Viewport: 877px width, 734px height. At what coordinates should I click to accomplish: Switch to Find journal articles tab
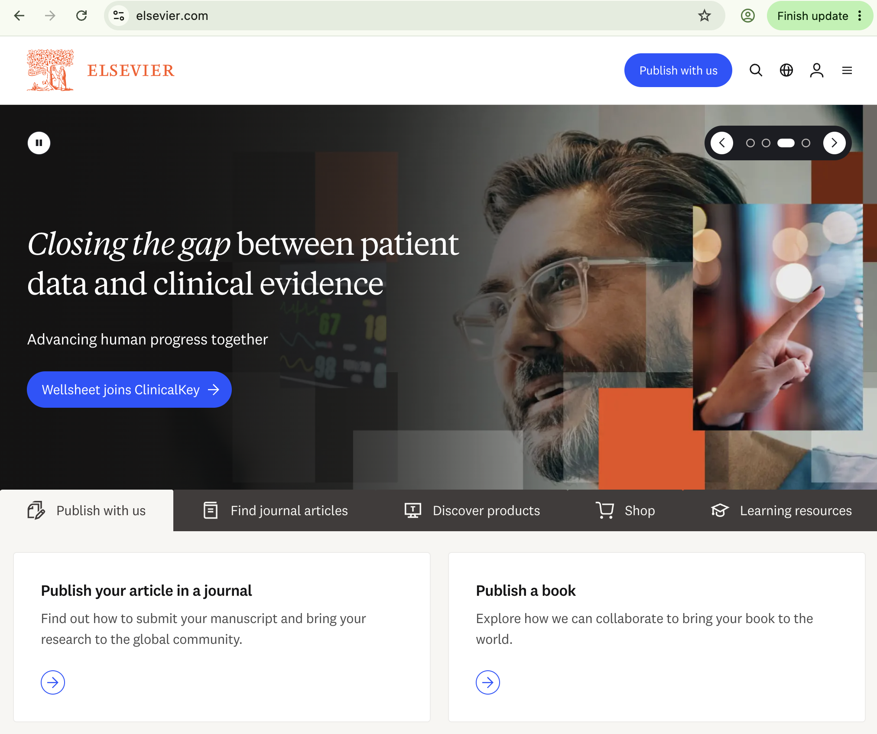(x=275, y=510)
